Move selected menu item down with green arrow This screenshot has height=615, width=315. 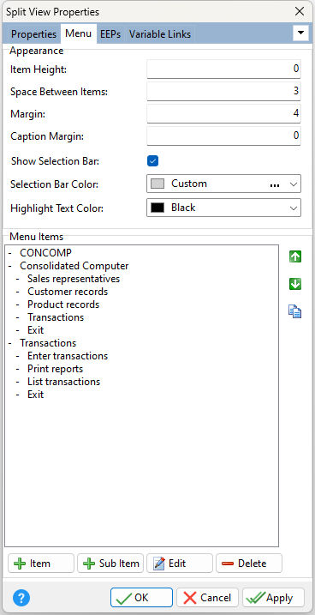click(x=294, y=284)
